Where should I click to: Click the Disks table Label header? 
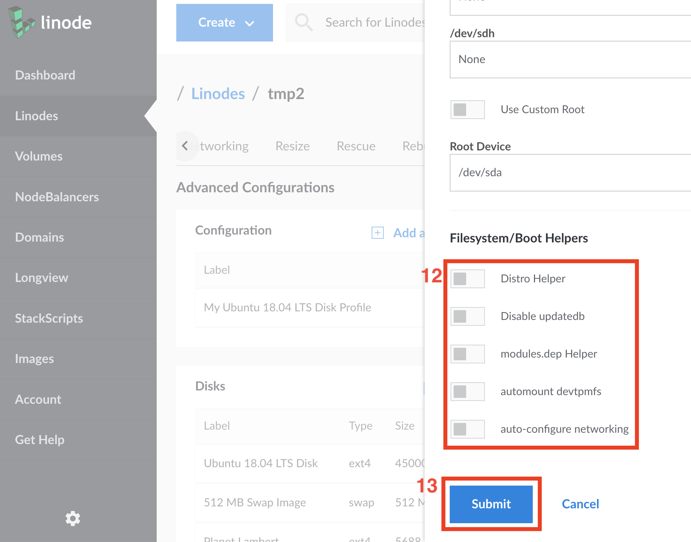coord(217,426)
